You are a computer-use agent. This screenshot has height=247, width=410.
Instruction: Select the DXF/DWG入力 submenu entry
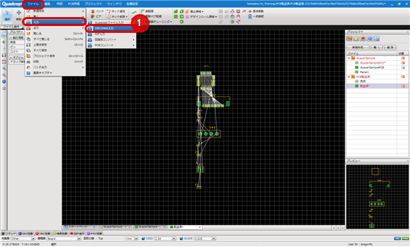[111, 28]
